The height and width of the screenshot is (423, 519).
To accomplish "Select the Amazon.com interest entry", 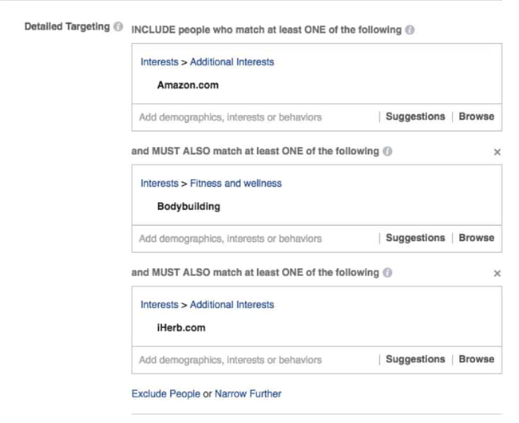I will [x=188, y=85].
